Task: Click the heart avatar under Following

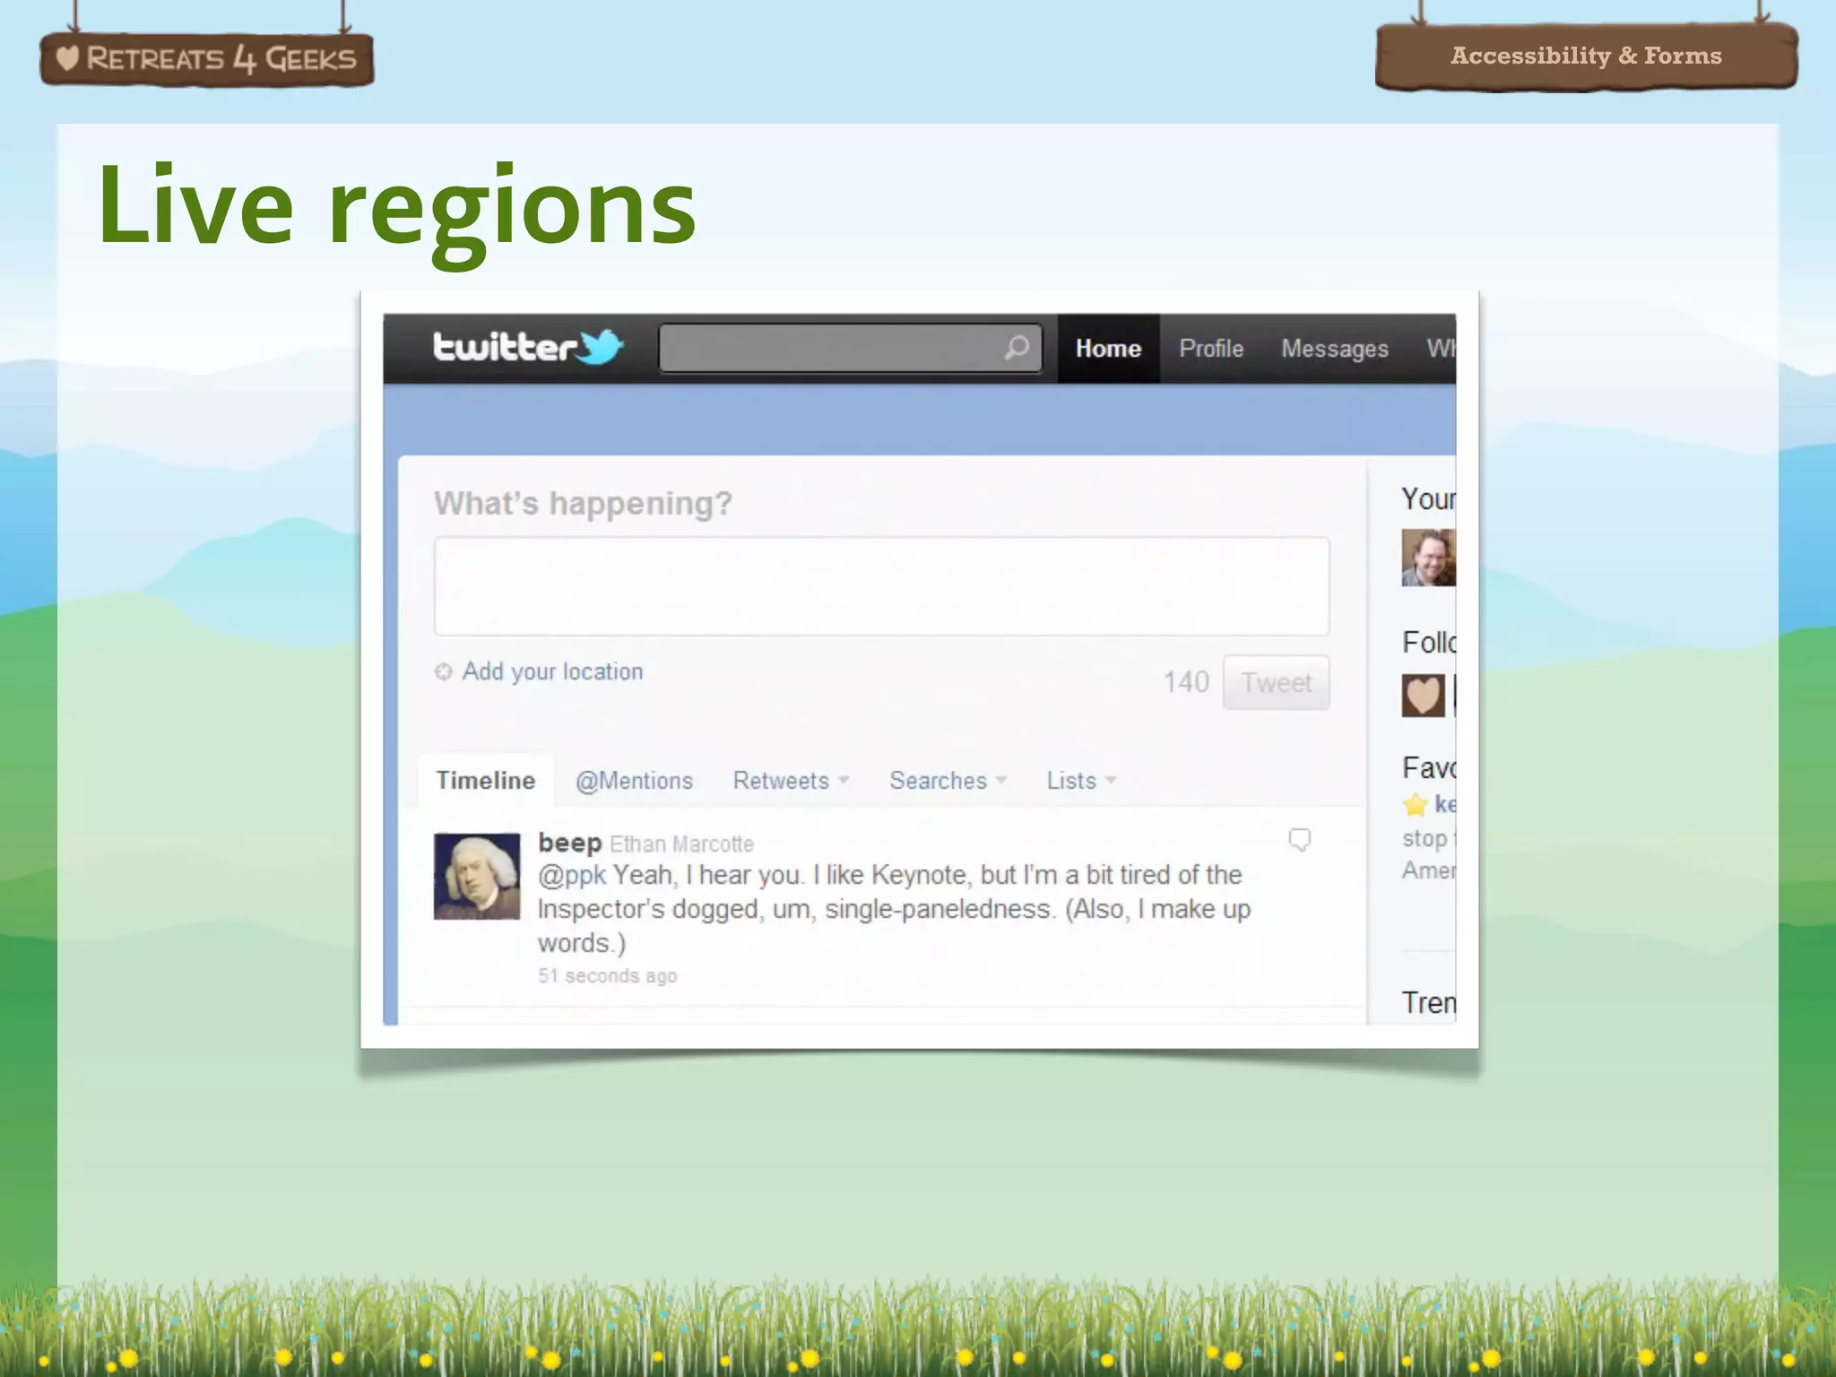Action: coord(1424,696)
